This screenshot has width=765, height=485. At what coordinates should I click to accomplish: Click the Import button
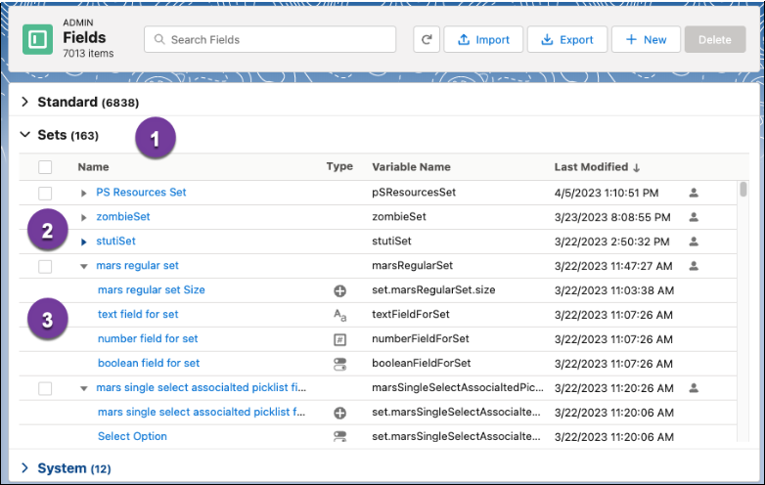coord(483,39)
